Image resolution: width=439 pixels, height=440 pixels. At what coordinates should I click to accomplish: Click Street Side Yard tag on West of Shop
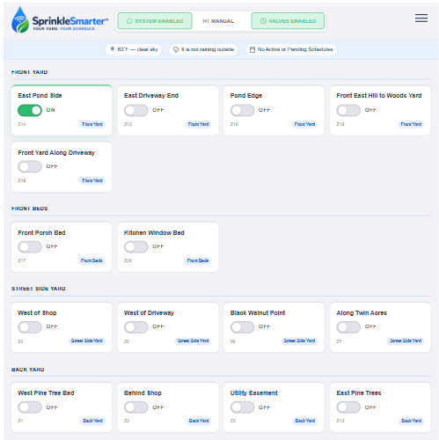tap(86, 341)
